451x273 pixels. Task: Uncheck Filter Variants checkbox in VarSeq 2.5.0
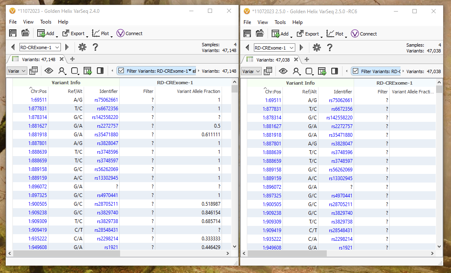click(x=355, y=71)
